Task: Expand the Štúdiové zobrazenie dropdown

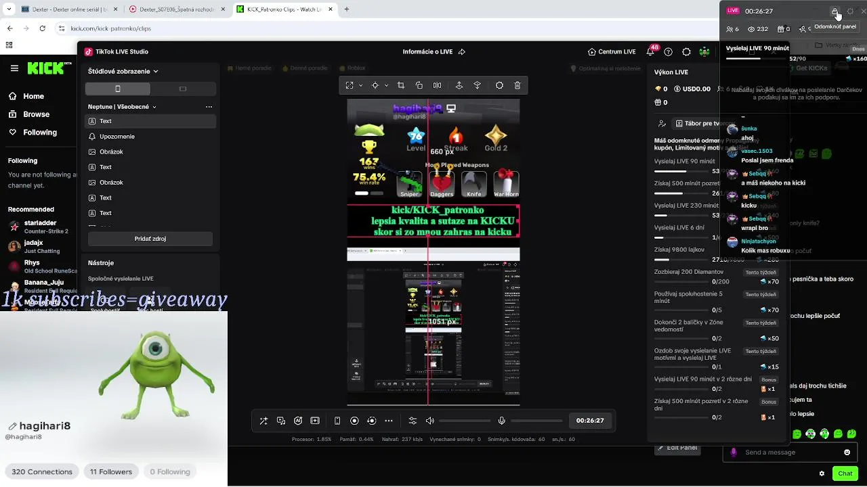Action: point(123,71)
